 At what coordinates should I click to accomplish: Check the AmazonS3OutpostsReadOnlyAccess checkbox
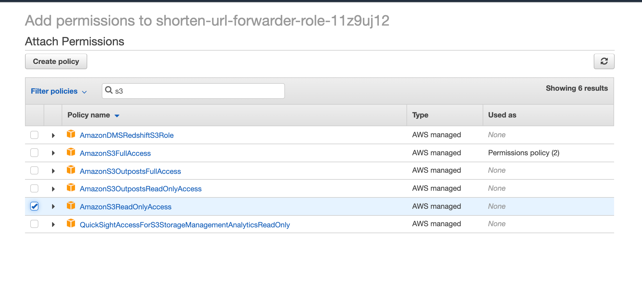click(34, 188)
